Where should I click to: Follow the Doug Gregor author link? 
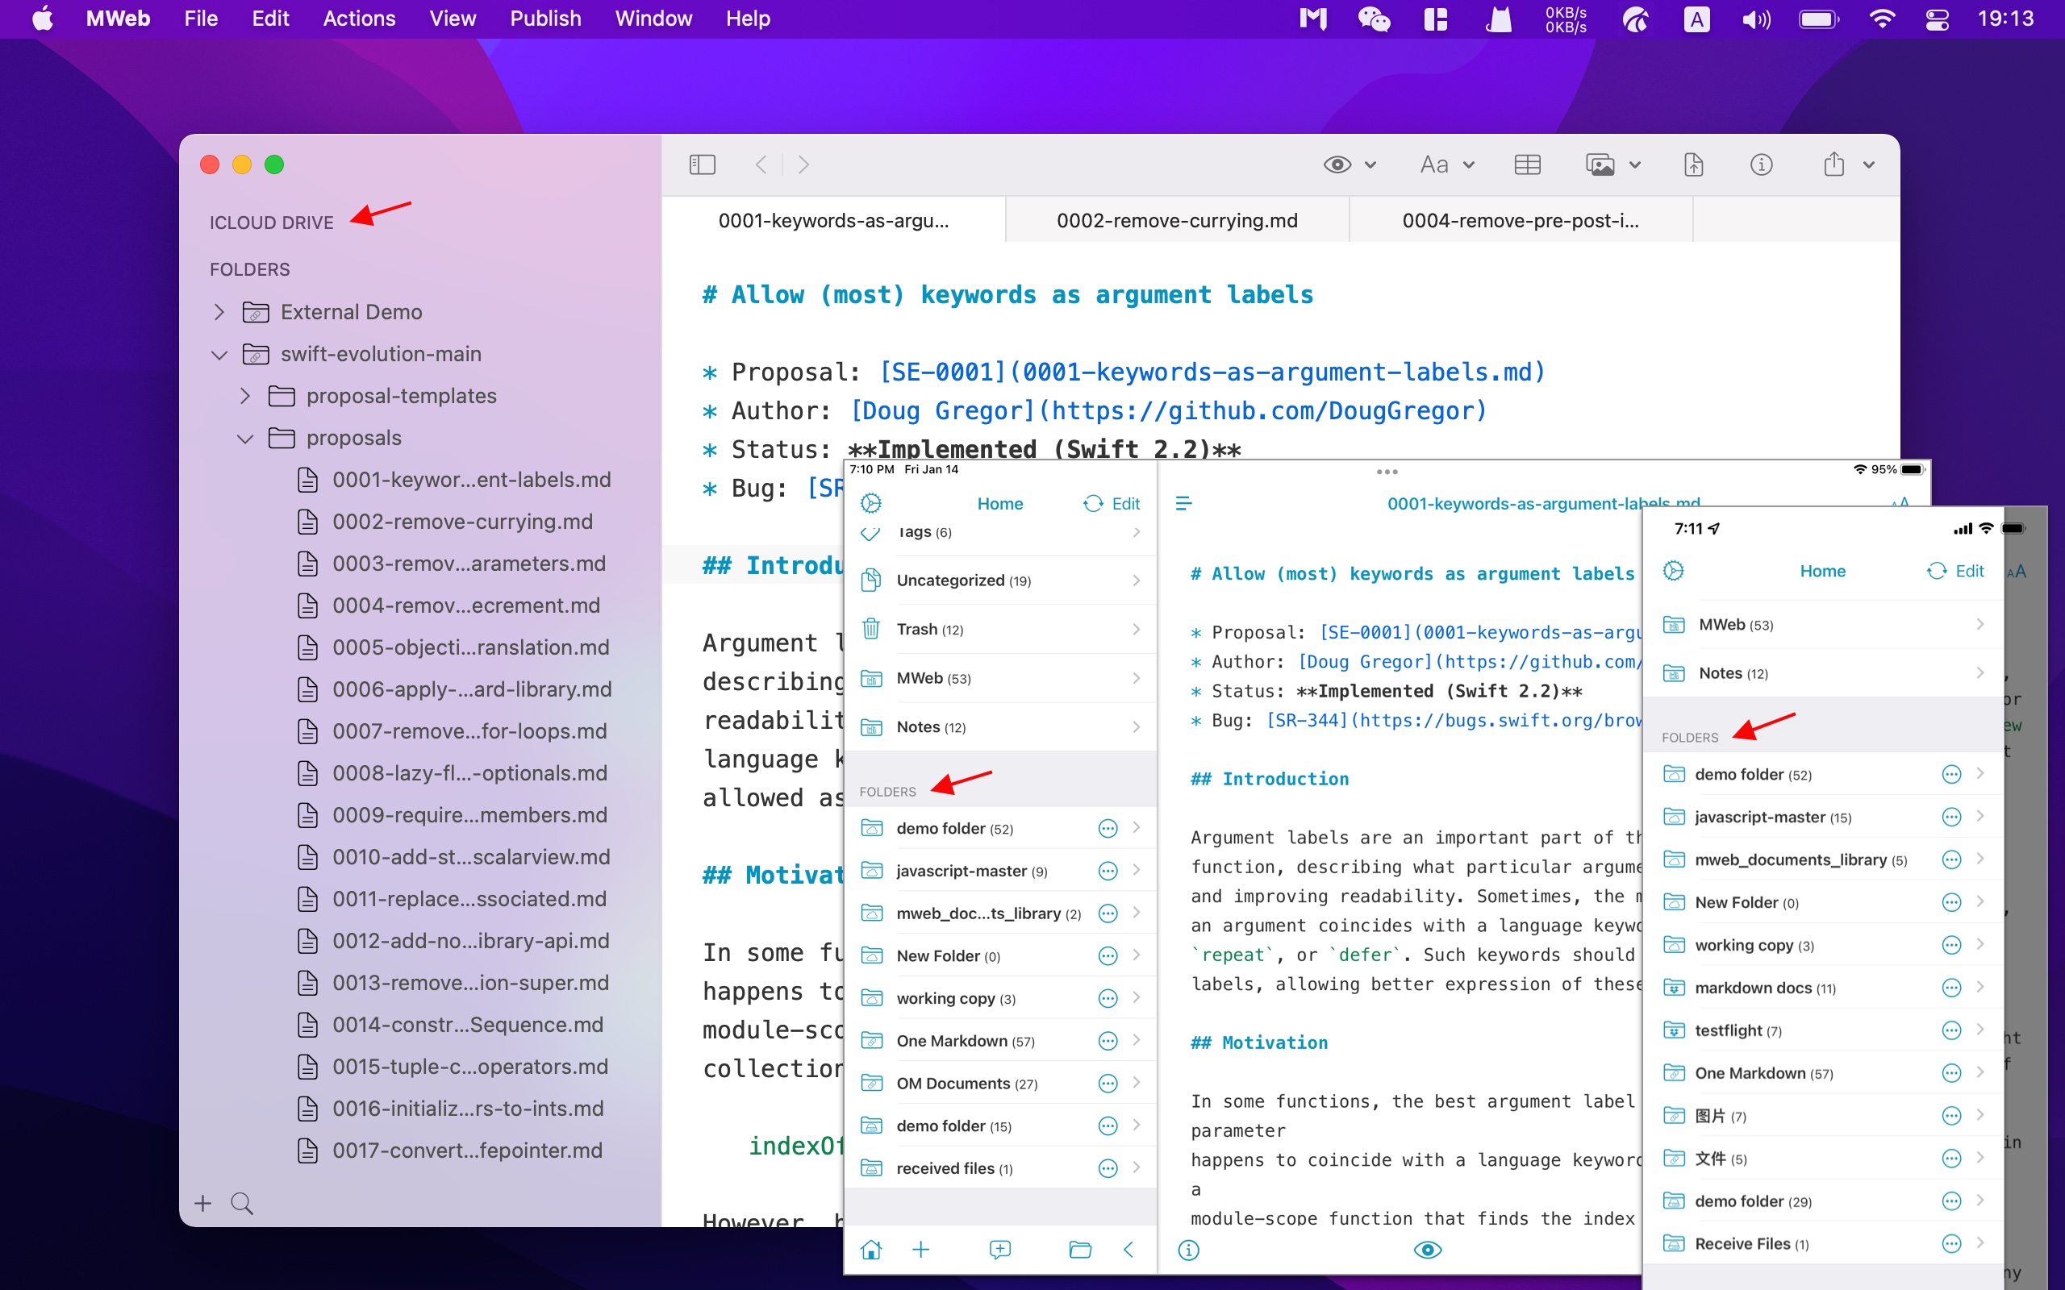pos(941,410)
